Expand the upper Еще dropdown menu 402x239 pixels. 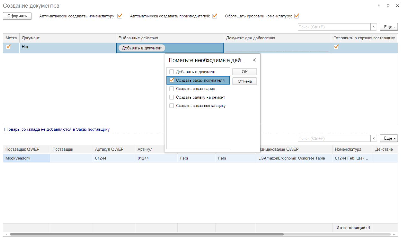388,27
